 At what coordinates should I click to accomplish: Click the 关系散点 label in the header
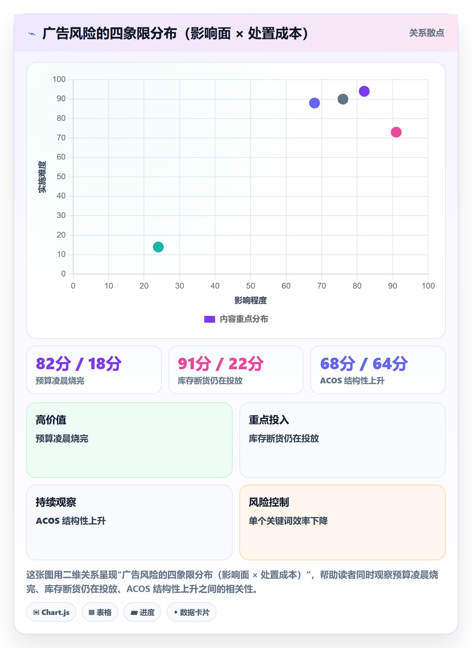[426, 33]
